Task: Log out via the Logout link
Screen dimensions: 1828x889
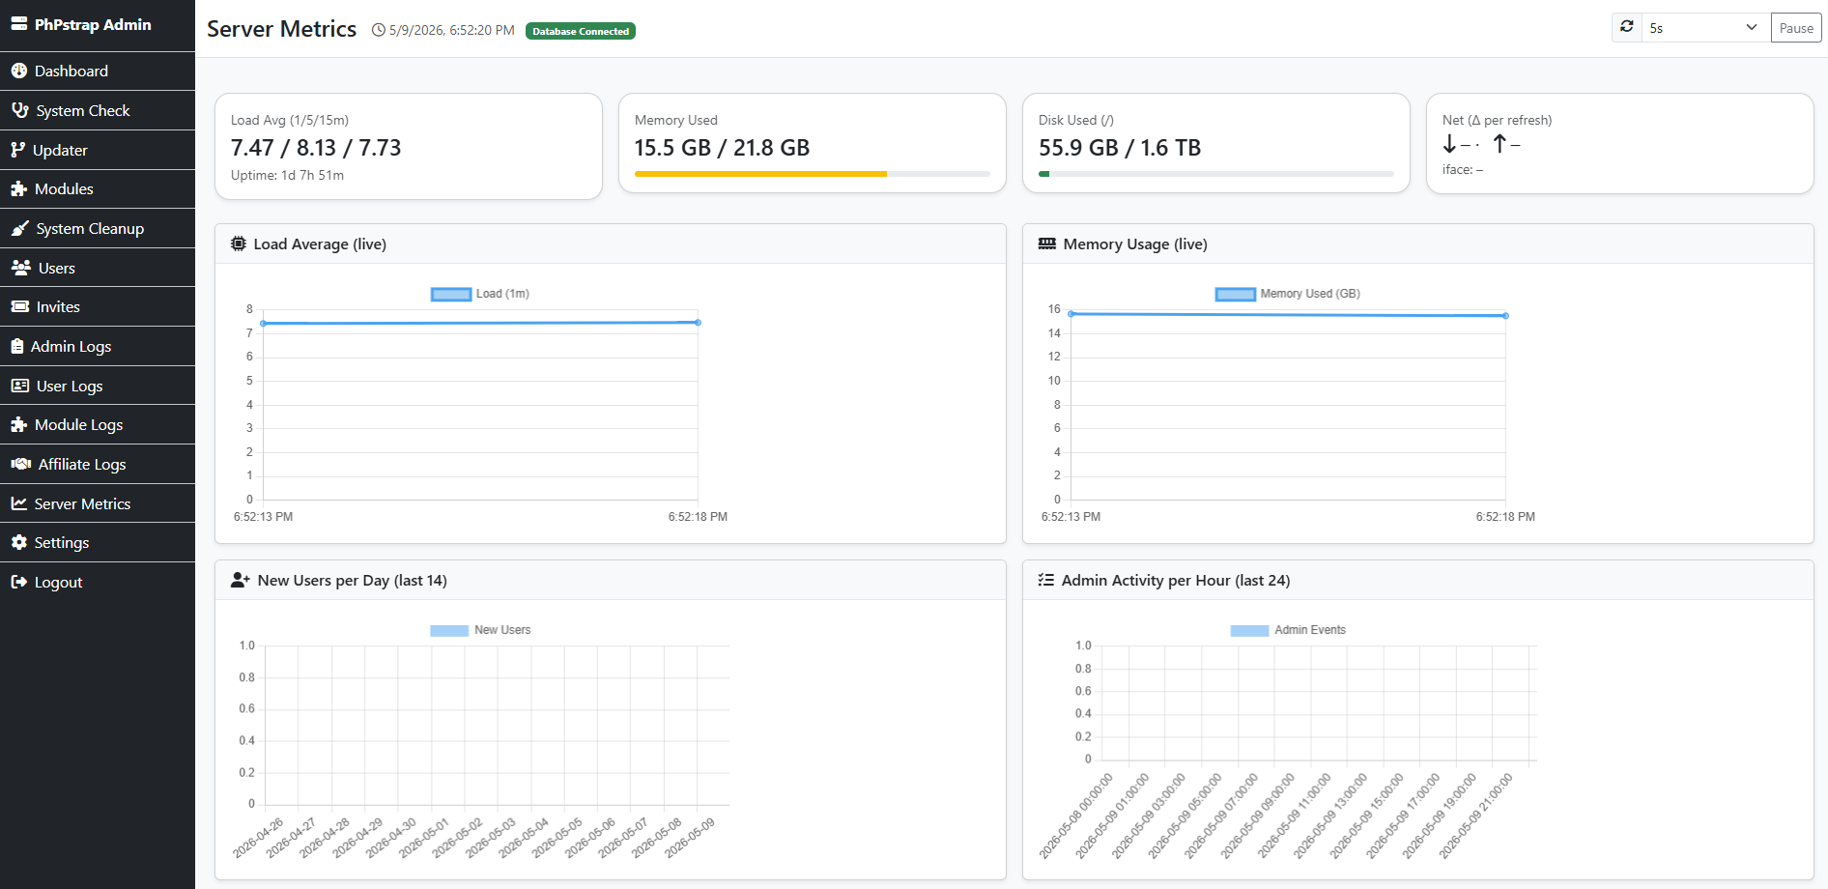Action: [x=98, y=582]
